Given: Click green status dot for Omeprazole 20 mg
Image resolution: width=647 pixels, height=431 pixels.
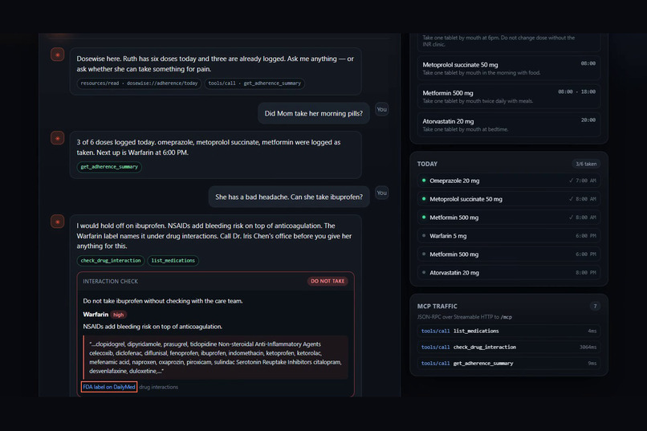Looking at the screenshot, I should coord(424,181).
